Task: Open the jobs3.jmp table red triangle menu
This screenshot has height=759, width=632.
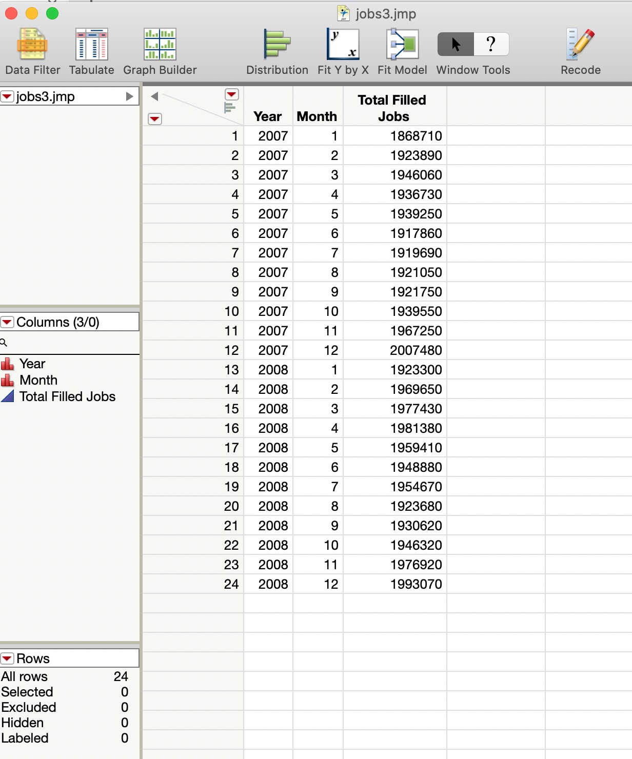Action: (x=7, y=96)
